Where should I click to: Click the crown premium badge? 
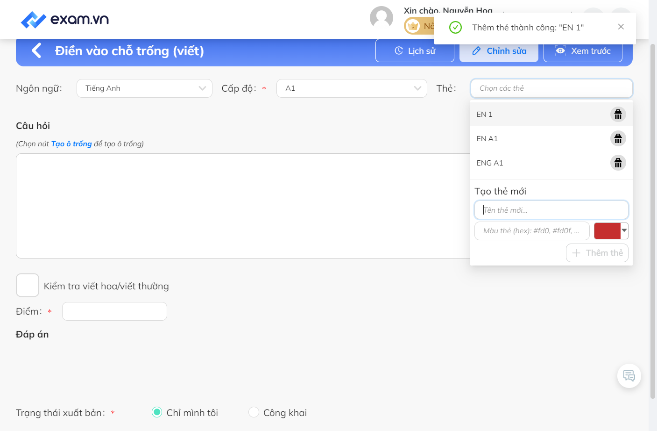(413, 26)
